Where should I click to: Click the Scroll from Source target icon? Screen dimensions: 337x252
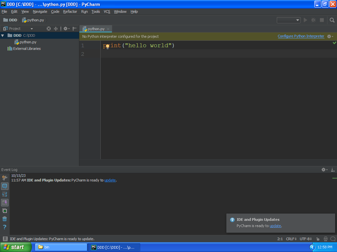49,29
